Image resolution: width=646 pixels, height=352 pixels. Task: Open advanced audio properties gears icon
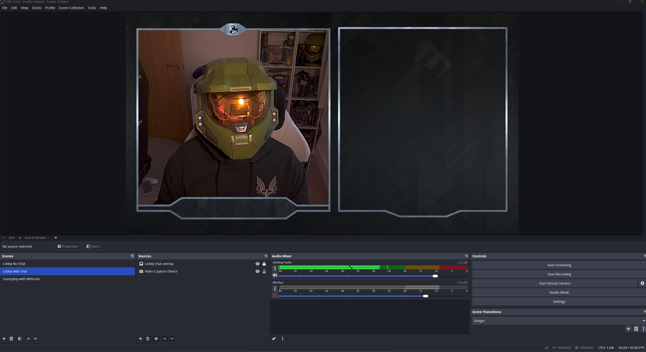(x=274, y=339)
